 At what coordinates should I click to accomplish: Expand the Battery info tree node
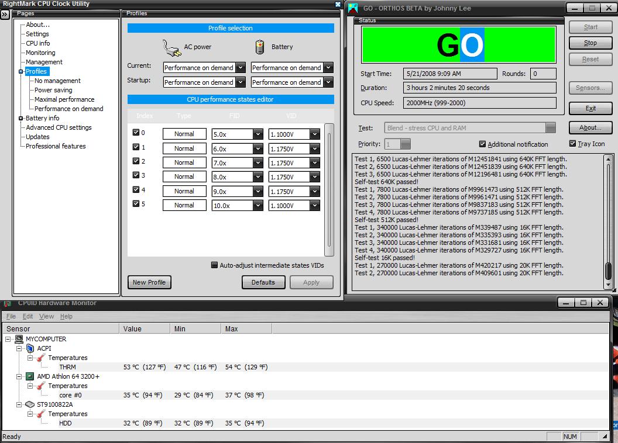point(20,118)
